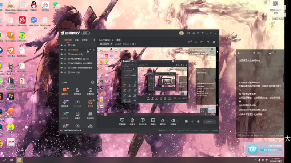Hide the 三国志14 source row

tap(61, 68)
